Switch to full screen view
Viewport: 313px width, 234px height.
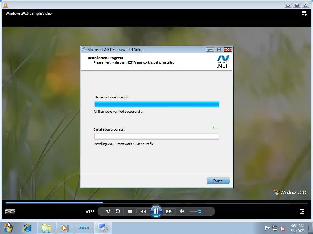click(302, 211)
